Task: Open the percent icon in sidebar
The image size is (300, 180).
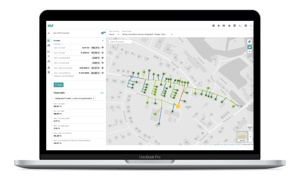Action: [x=49, y=56]
